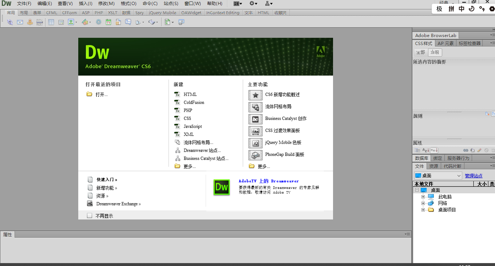This screenshot has width=495, height=266.
Task: Click the Date insert icon
Action: 108,22
